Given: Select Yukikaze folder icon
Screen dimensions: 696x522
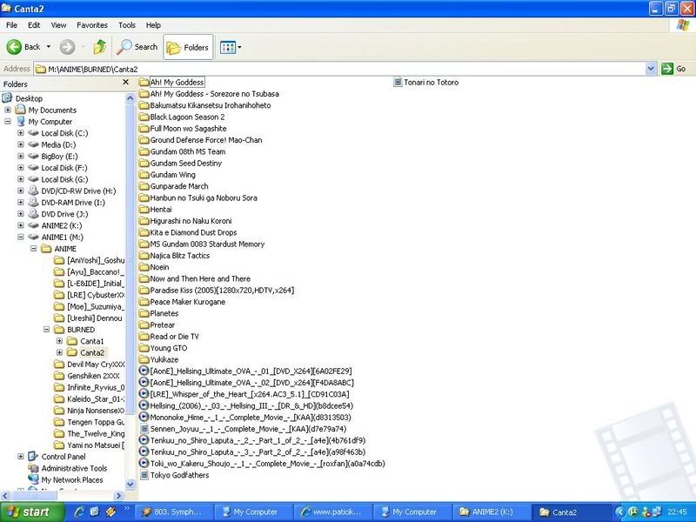Looking at the screenshot, I should pos(144,359).
